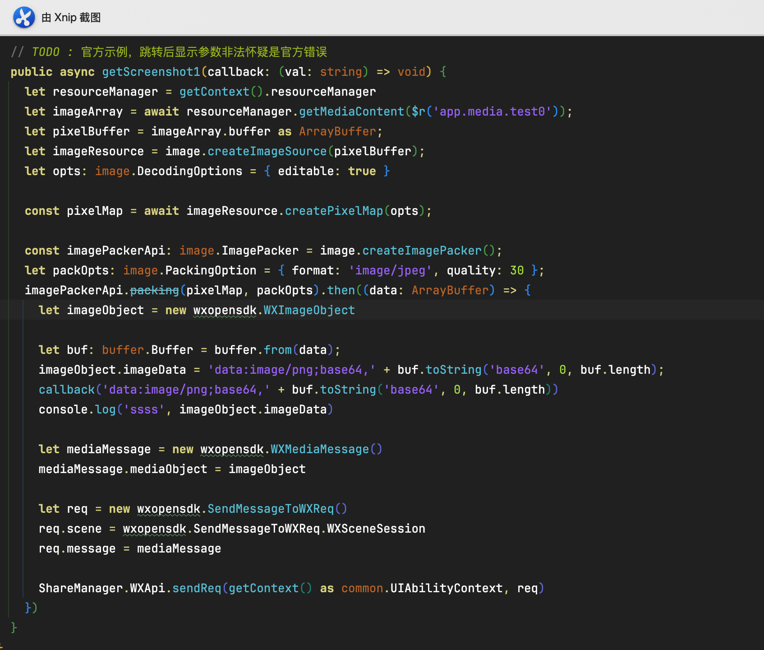Click 'DecodingOptions' type annotation
The width and height of the screenshot is (764, 650).
(x=189, y=171)
